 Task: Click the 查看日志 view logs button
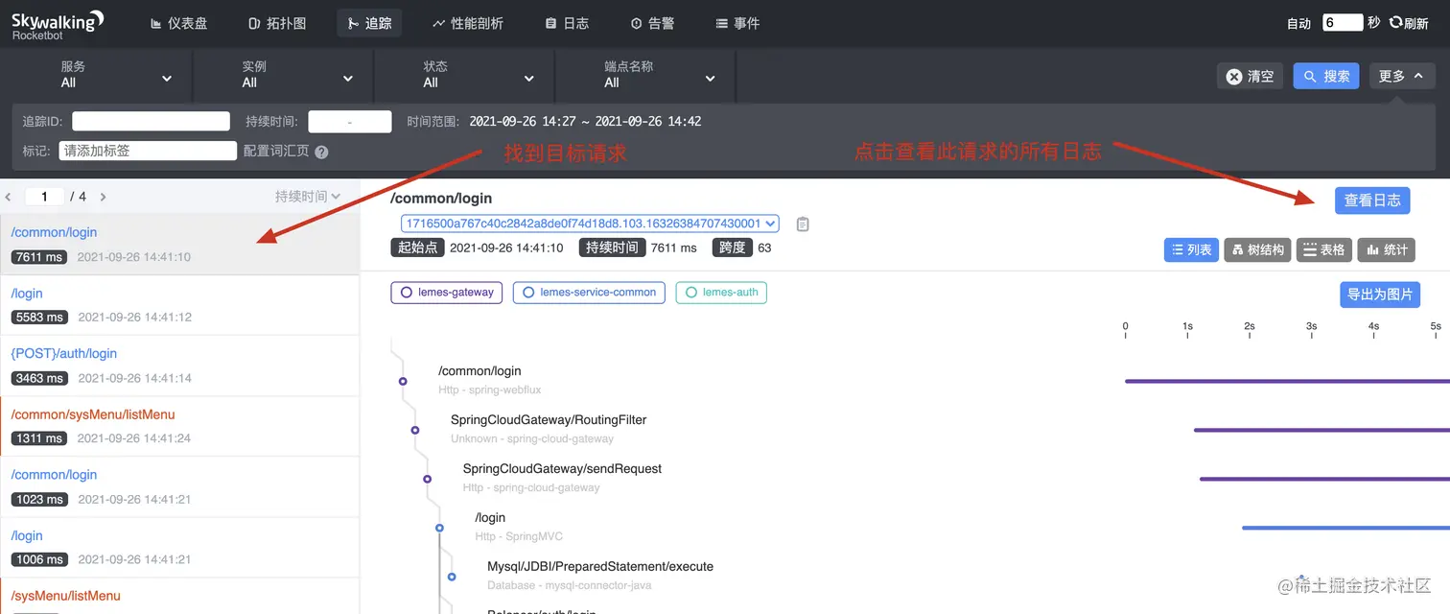coord(1372,200)
